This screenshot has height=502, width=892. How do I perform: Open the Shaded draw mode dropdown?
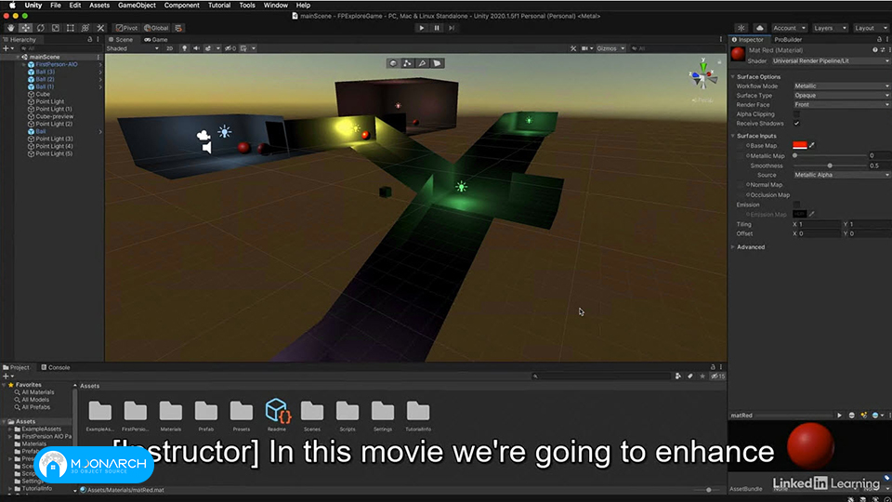[133, 48]
